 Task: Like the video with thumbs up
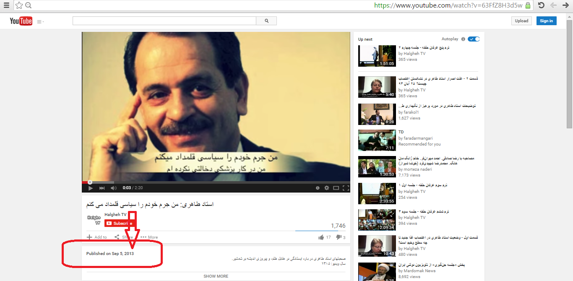(321, 237)
